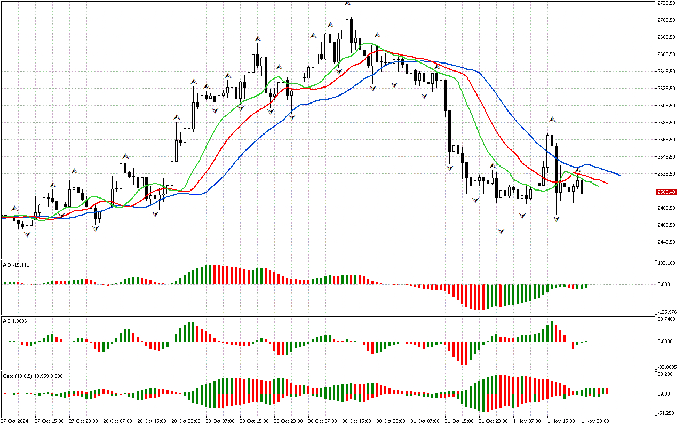Click the 2469.50 price scale value
Viewport: 683px width, 427px height.
coord(668,225)
